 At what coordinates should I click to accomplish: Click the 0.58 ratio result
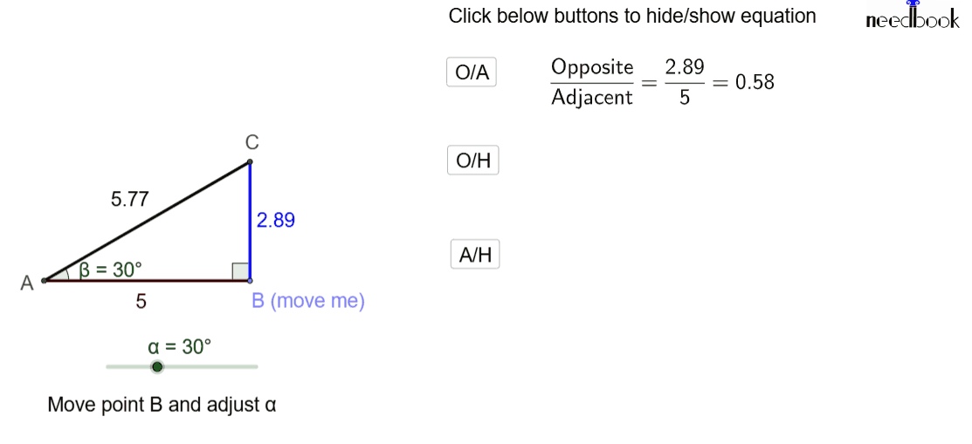click(x=755, y=82)
